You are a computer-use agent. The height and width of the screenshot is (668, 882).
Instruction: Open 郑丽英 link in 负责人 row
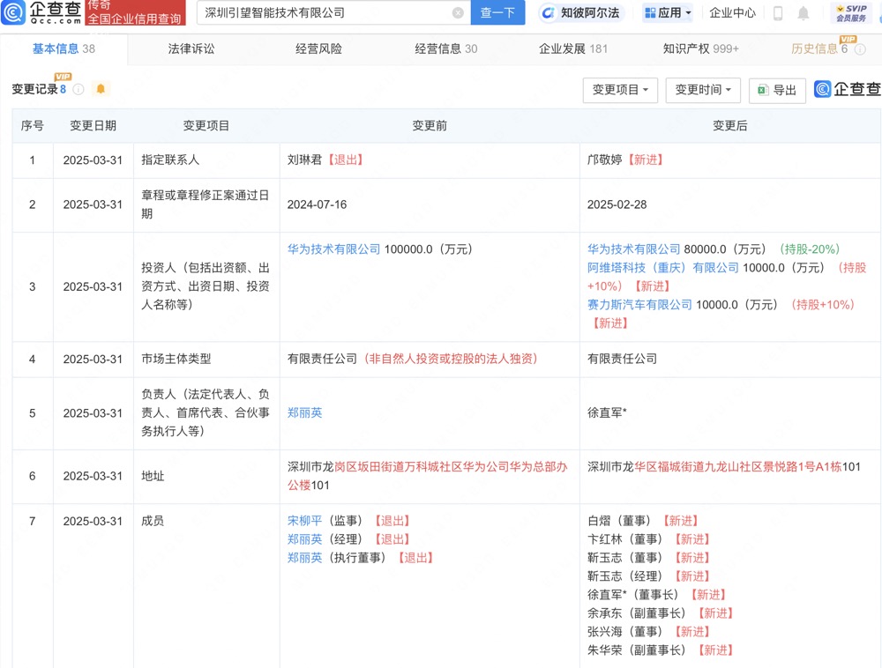(305, 413)
